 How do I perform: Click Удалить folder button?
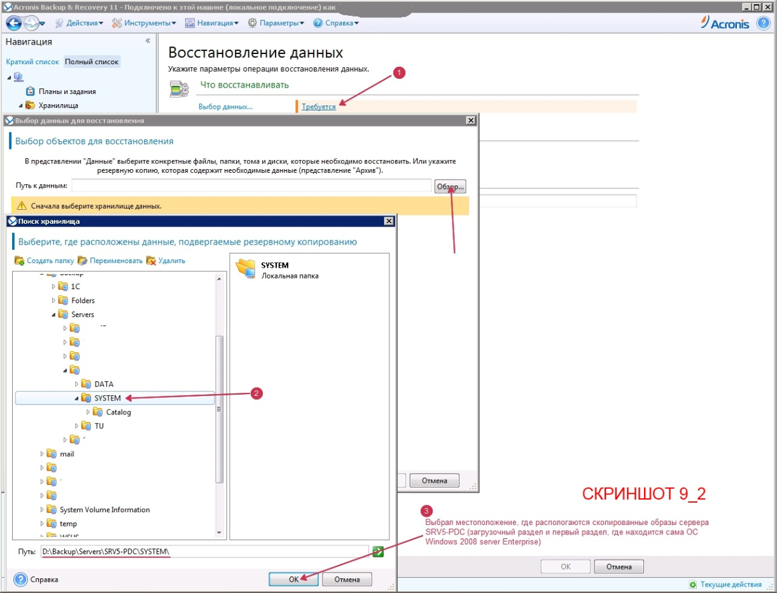coord(165,261)
